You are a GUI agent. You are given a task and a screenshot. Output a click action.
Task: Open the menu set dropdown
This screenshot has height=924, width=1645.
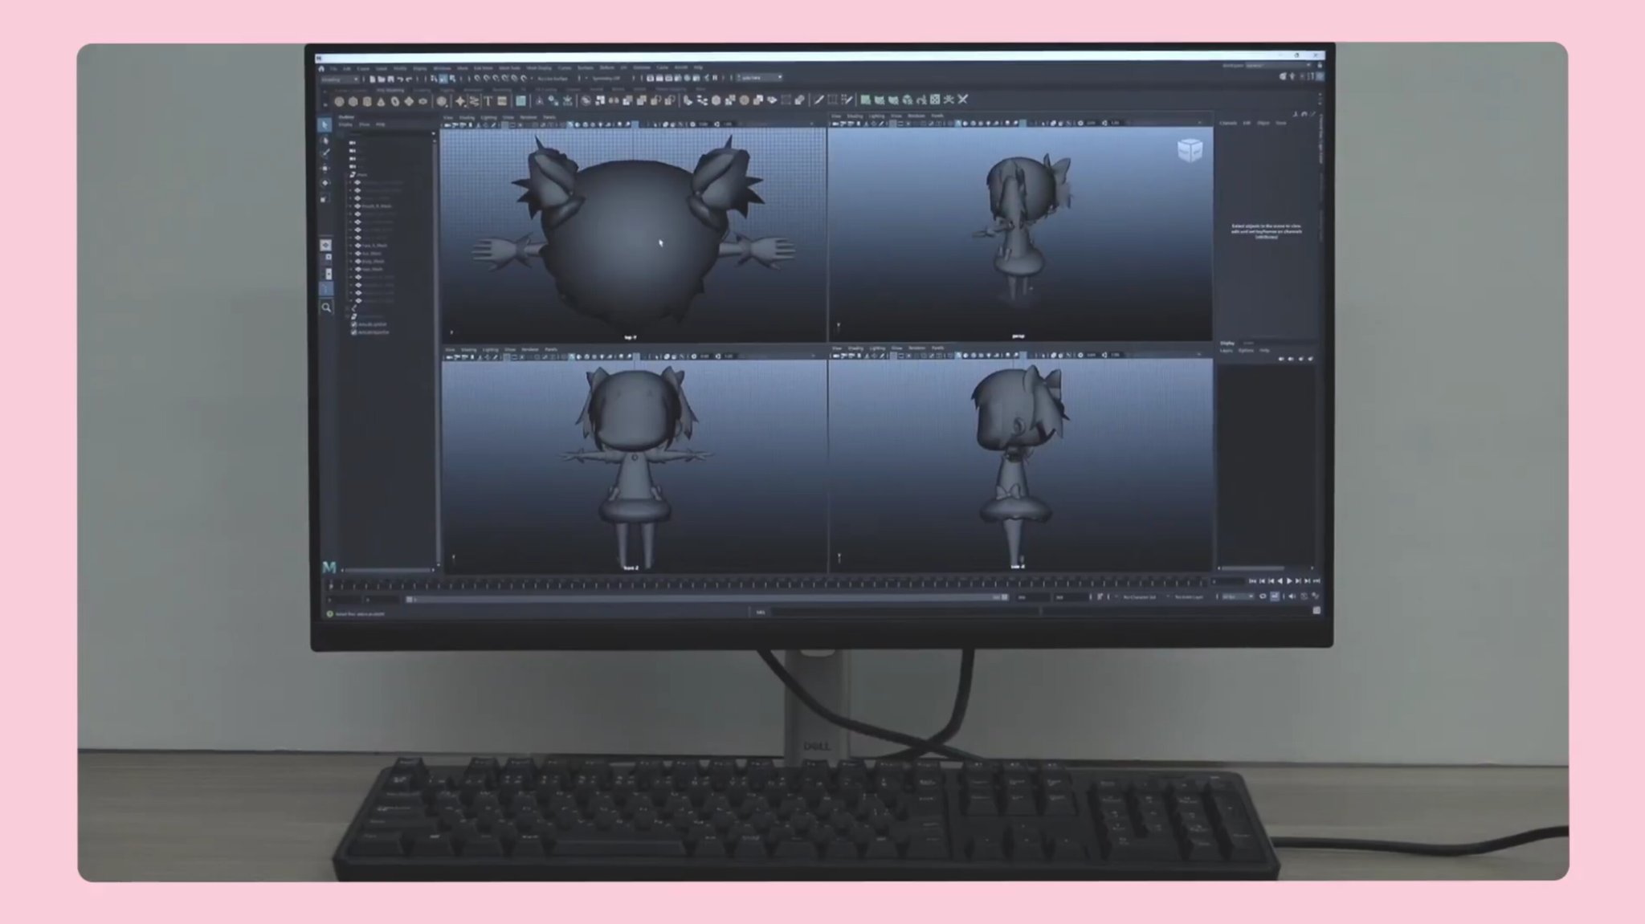340,79
